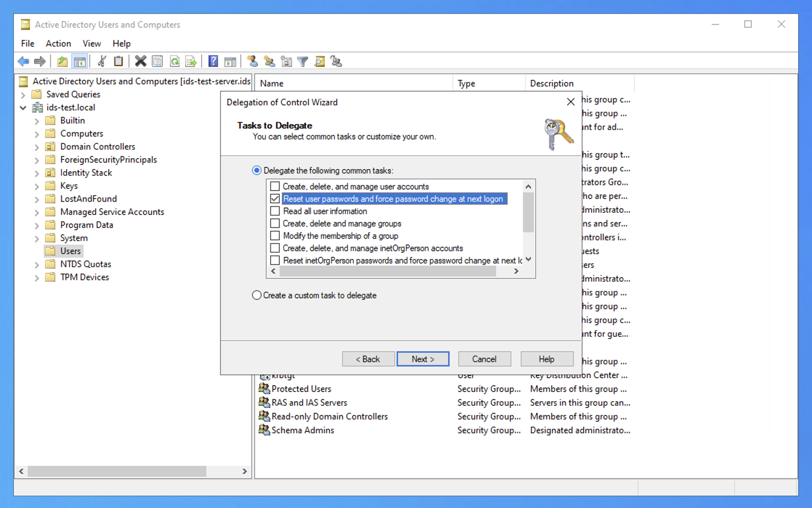The height and width of the screenshot is (508, 812).
Task: Check Modify the membership of a group
Action: pyautogui.click(x=275, y=236)
